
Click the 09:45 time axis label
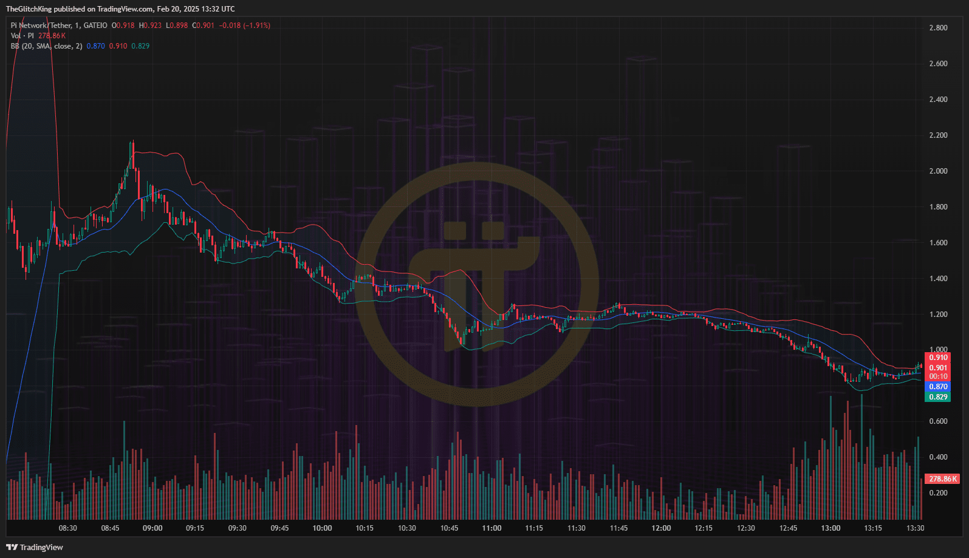[279, 528]
